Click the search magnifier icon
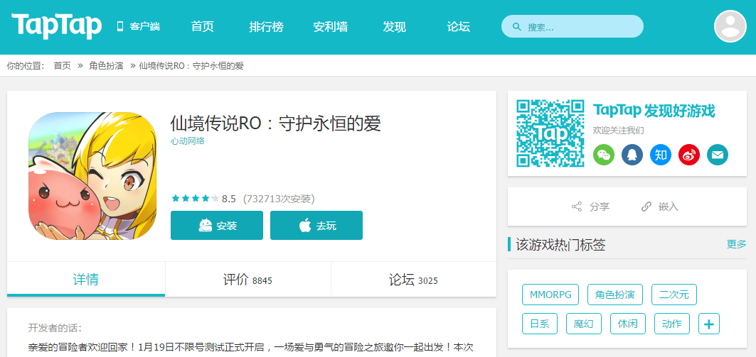 click(517, 26)
